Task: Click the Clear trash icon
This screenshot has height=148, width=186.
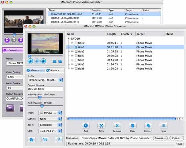Action: point(132,126)
